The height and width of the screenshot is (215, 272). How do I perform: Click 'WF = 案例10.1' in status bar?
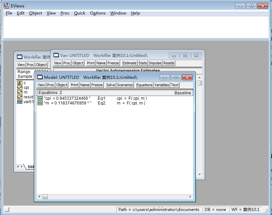[x=245, y=210]
